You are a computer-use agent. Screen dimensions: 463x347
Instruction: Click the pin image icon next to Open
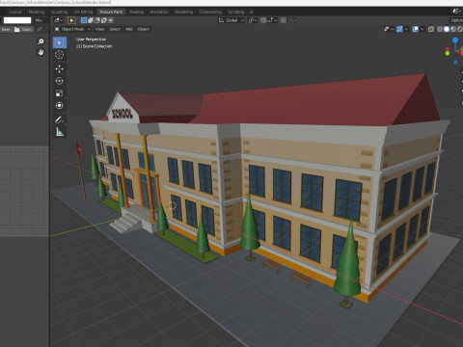pyautogui.click(x=40, y=29)
